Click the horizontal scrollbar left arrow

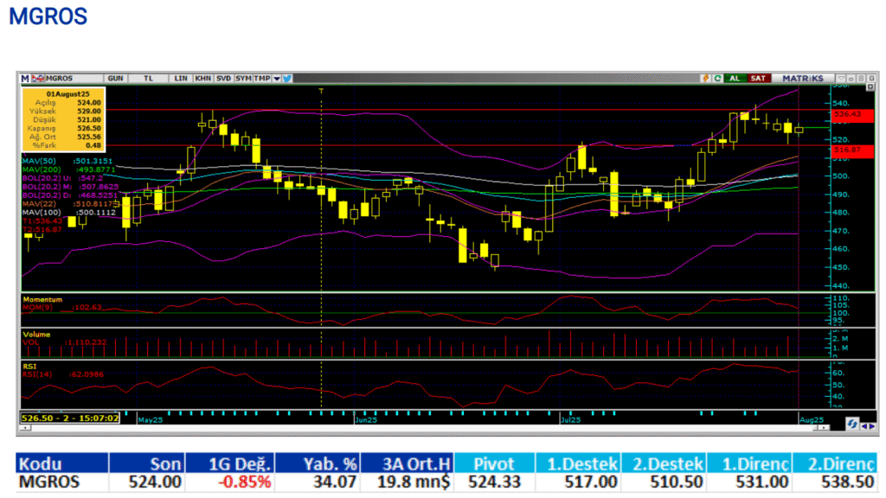[x=25, y=428]
